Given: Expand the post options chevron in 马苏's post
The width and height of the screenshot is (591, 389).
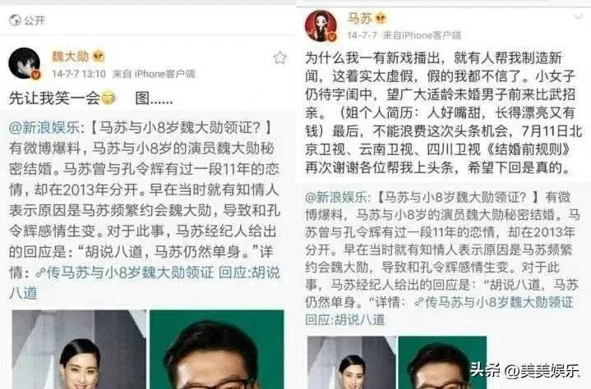Looking at the screenshot, I should coord(578,17).
